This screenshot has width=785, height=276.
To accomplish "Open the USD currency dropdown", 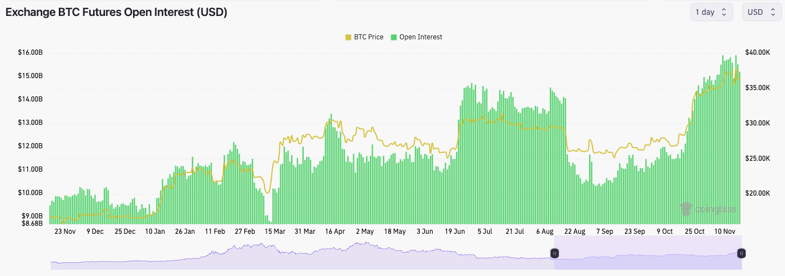I will click(x=761, y=12).
